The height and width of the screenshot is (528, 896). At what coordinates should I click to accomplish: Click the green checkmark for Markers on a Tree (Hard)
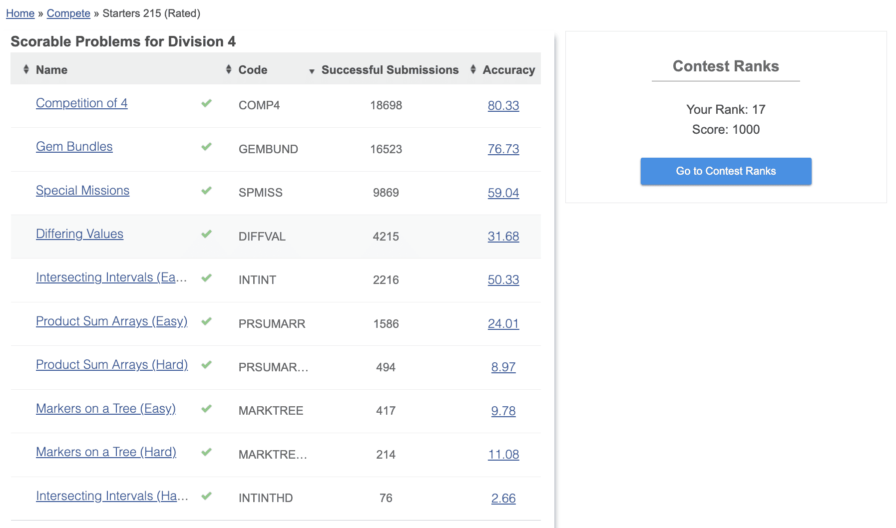[x=206, y=452]
